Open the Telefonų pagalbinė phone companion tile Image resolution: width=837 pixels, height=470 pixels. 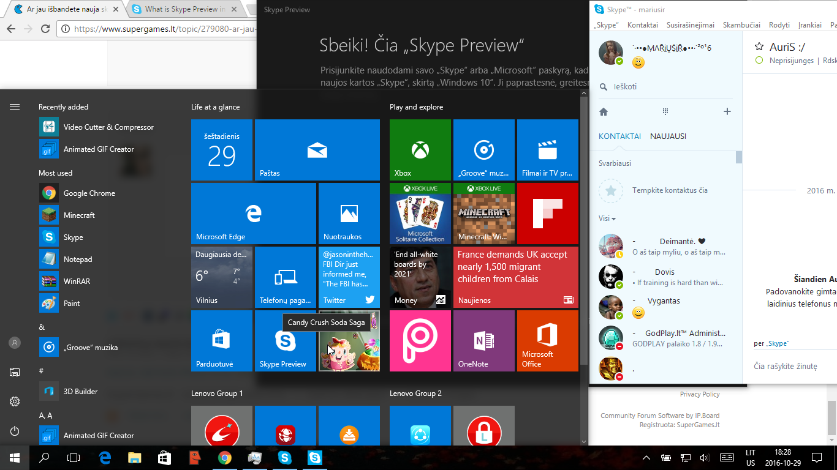286,277
